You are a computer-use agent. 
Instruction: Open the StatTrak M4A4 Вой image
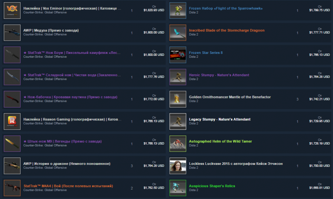[12, 188]
